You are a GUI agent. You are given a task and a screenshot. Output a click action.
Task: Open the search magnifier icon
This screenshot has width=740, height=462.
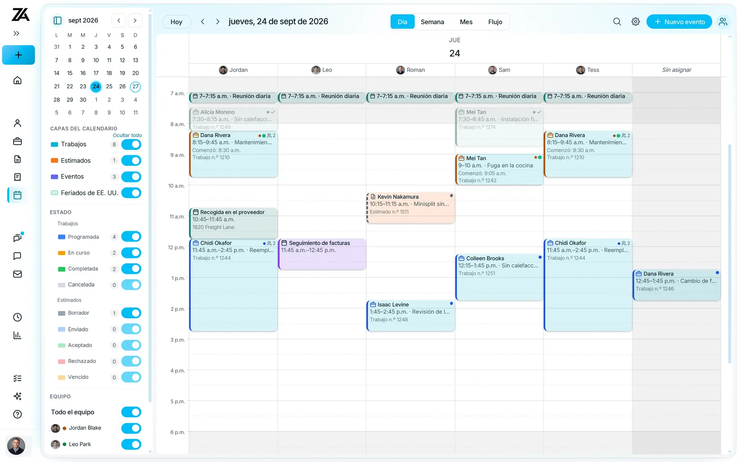tap(617, 22)
